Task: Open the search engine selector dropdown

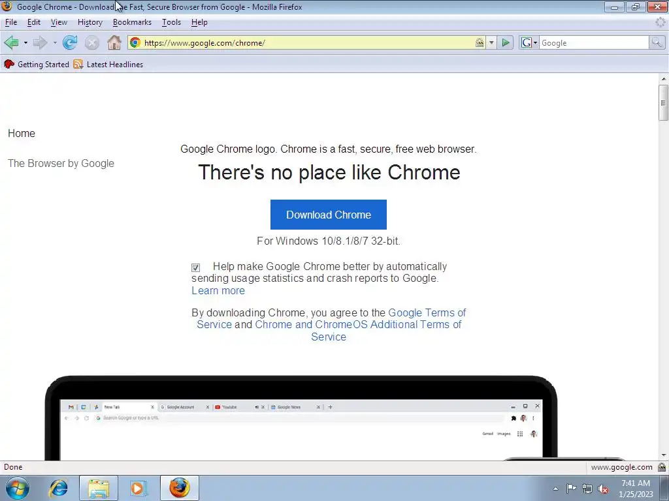Action: (x=529, y=42)
